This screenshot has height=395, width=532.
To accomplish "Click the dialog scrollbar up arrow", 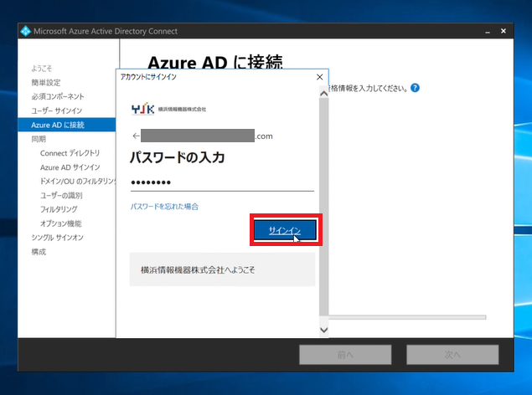I will click(x=324, y=93).
